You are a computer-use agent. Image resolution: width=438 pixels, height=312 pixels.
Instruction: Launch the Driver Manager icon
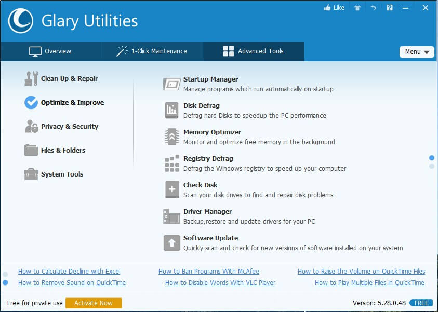coord(171,216)
